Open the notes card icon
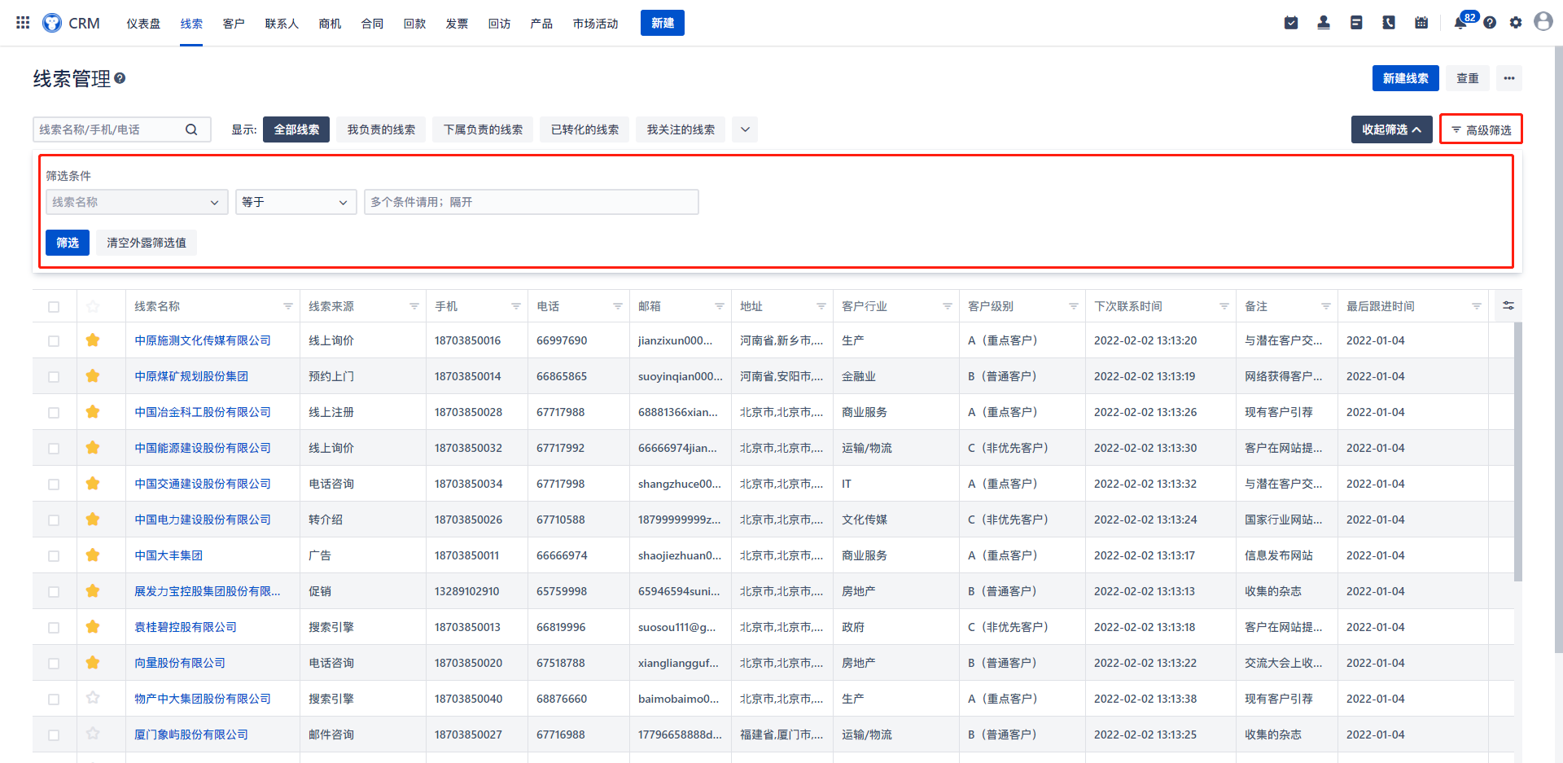This screenshot has height=763, width=1563. click(x=1356, y=23)
